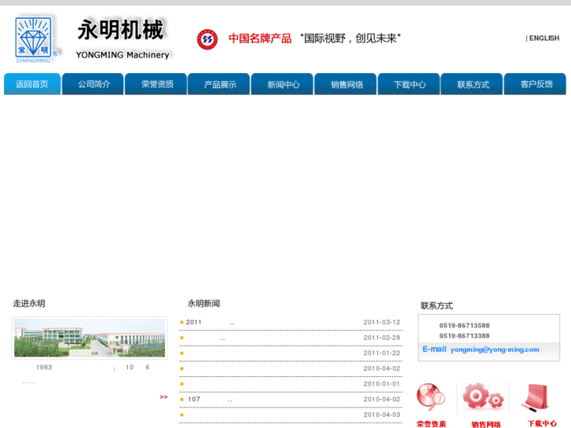
Task: Click the 永明新闻 section heading
Action: pos(203,303)
